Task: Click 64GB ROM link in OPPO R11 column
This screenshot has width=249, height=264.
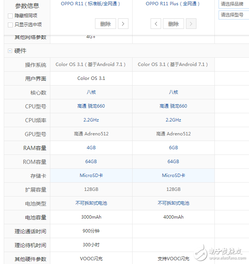Action: click(x=91, y=162)
